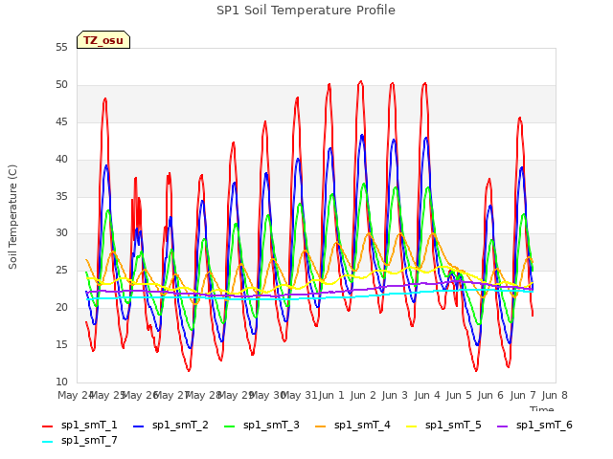Click the Soil Temperature (C) axis label
This screenshot has width=613, height=459.
12,217
